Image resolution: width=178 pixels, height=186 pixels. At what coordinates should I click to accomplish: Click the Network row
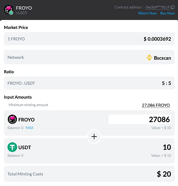click(x=89, y=57)
